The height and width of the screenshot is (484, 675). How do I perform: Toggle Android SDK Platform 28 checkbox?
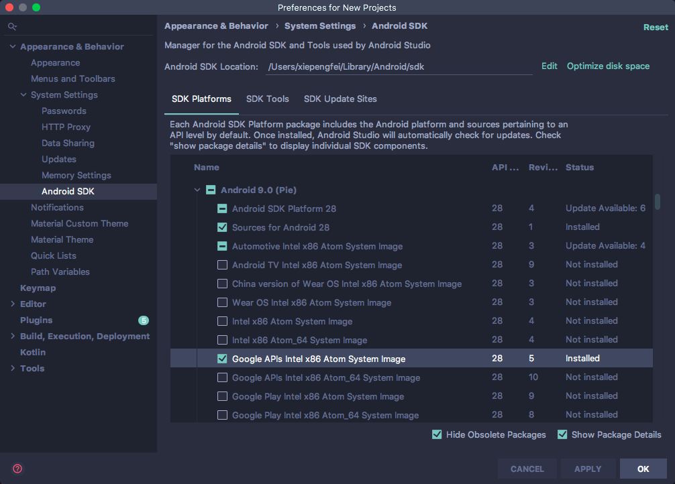[x=222, y=208]
